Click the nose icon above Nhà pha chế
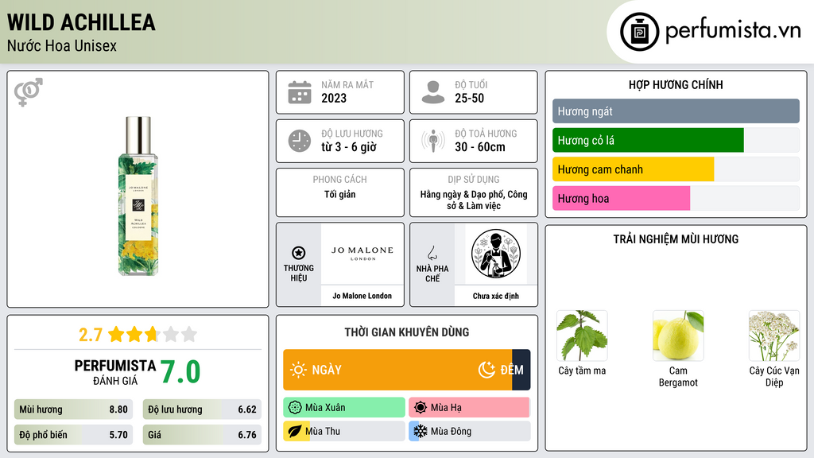 coord(432,253)
